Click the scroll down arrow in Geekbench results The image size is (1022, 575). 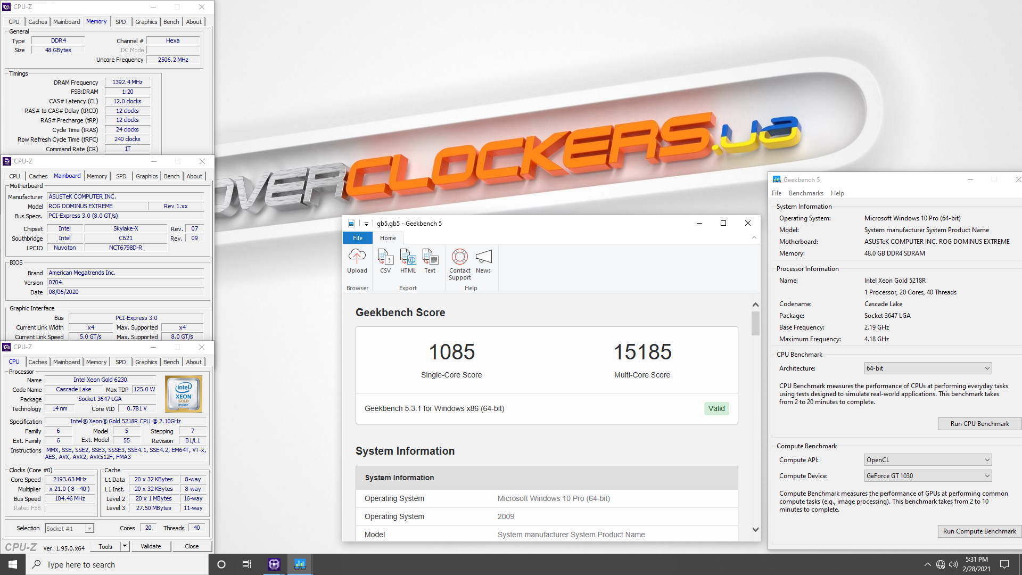[x=755, y=529]
